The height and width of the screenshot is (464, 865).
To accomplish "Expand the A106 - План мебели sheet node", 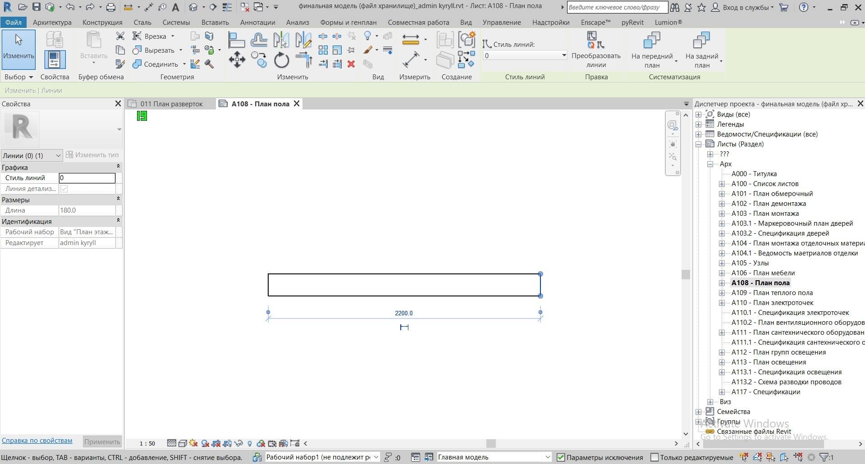I will [x=722, y=273].
